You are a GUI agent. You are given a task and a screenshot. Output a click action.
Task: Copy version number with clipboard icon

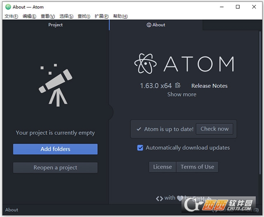[178, 85]
